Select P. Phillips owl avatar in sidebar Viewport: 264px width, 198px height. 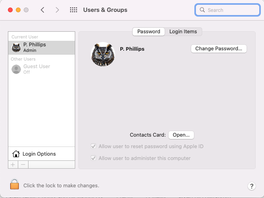point(16,48)
